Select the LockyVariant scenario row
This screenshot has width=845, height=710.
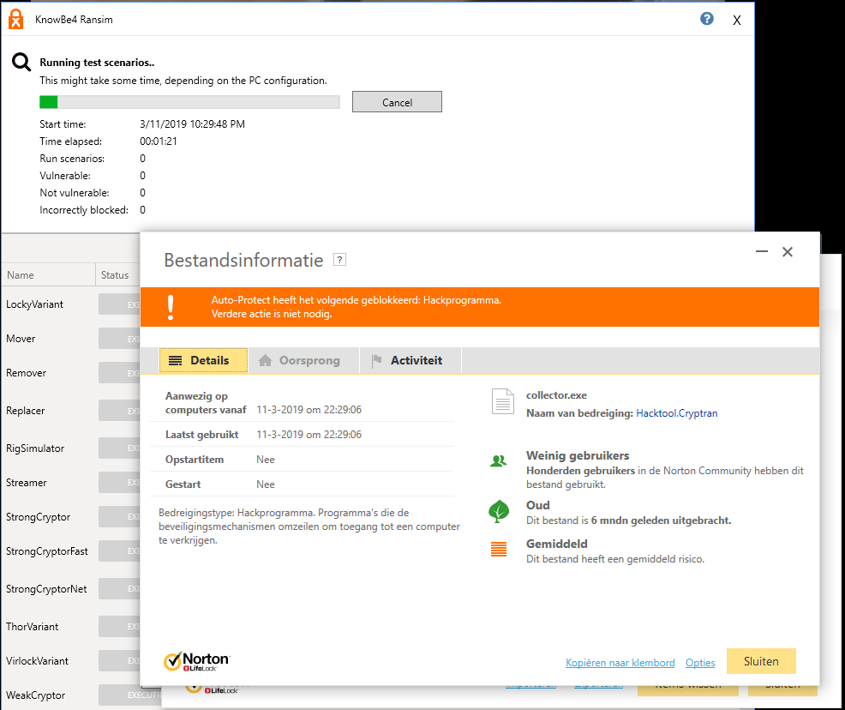pyautogui.click(x=70, y=304)
